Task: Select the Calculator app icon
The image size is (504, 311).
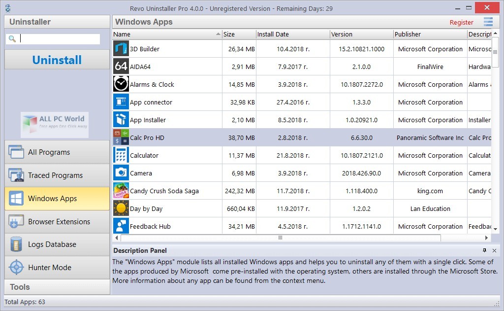Action: (121, 155)
